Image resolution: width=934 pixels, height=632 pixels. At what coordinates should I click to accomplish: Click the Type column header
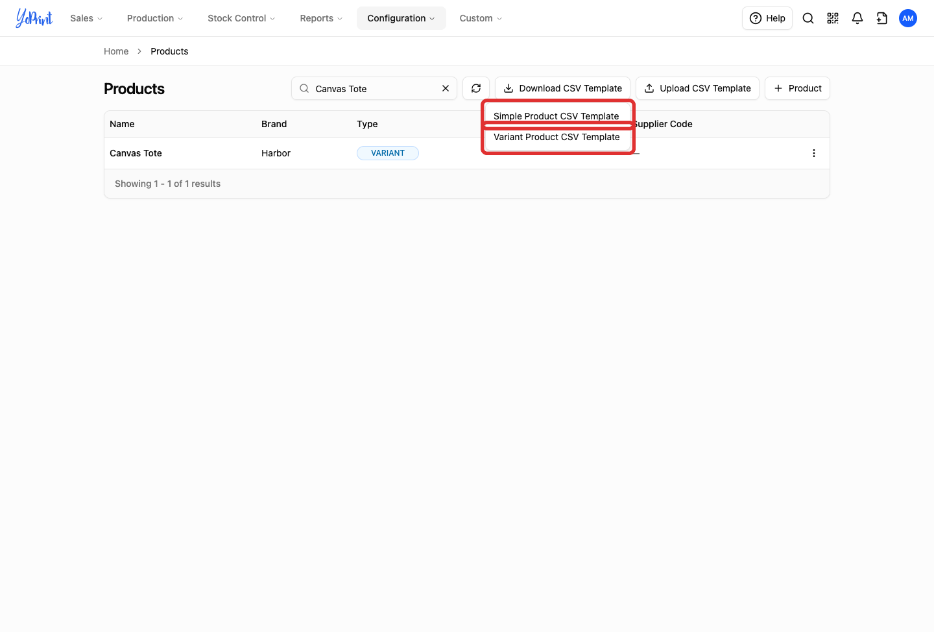pyautogui.click(x=367, y=124)
